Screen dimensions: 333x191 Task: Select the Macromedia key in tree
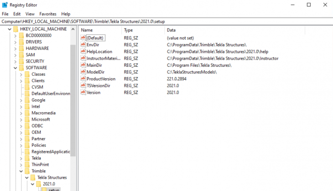coord(43,113)
